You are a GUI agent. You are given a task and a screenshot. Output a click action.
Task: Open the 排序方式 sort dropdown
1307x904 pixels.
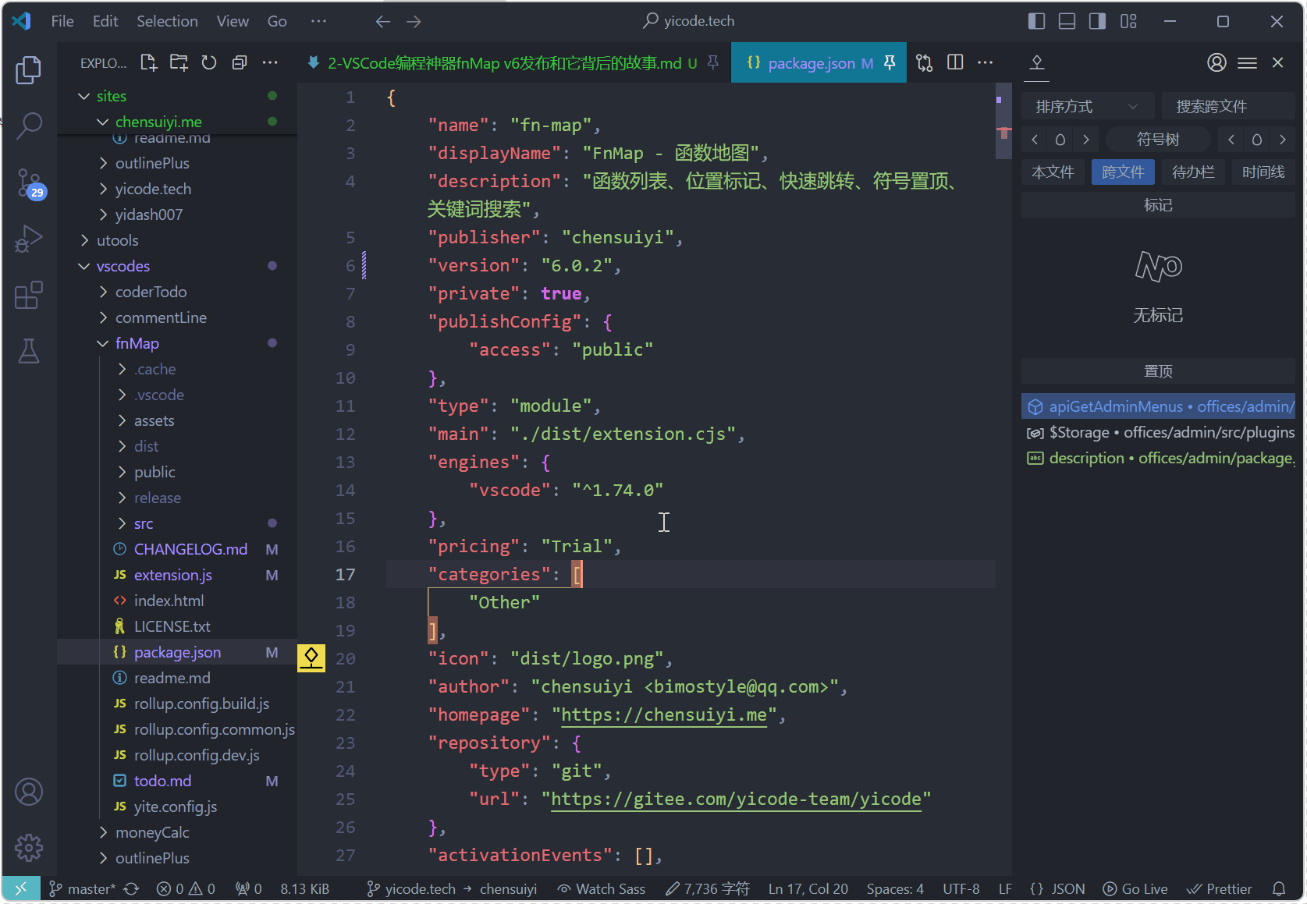(x=1086, y=107)
